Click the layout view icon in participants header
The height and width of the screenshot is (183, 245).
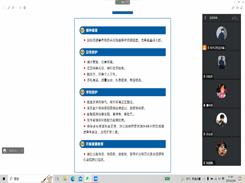[234, 18]
